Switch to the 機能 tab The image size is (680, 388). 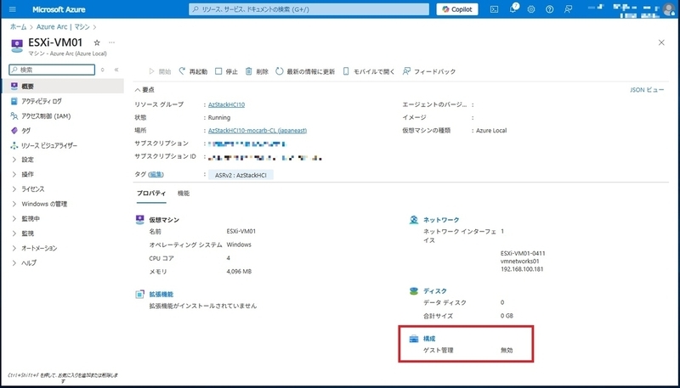pyautogui.click(x=184, y=194)
